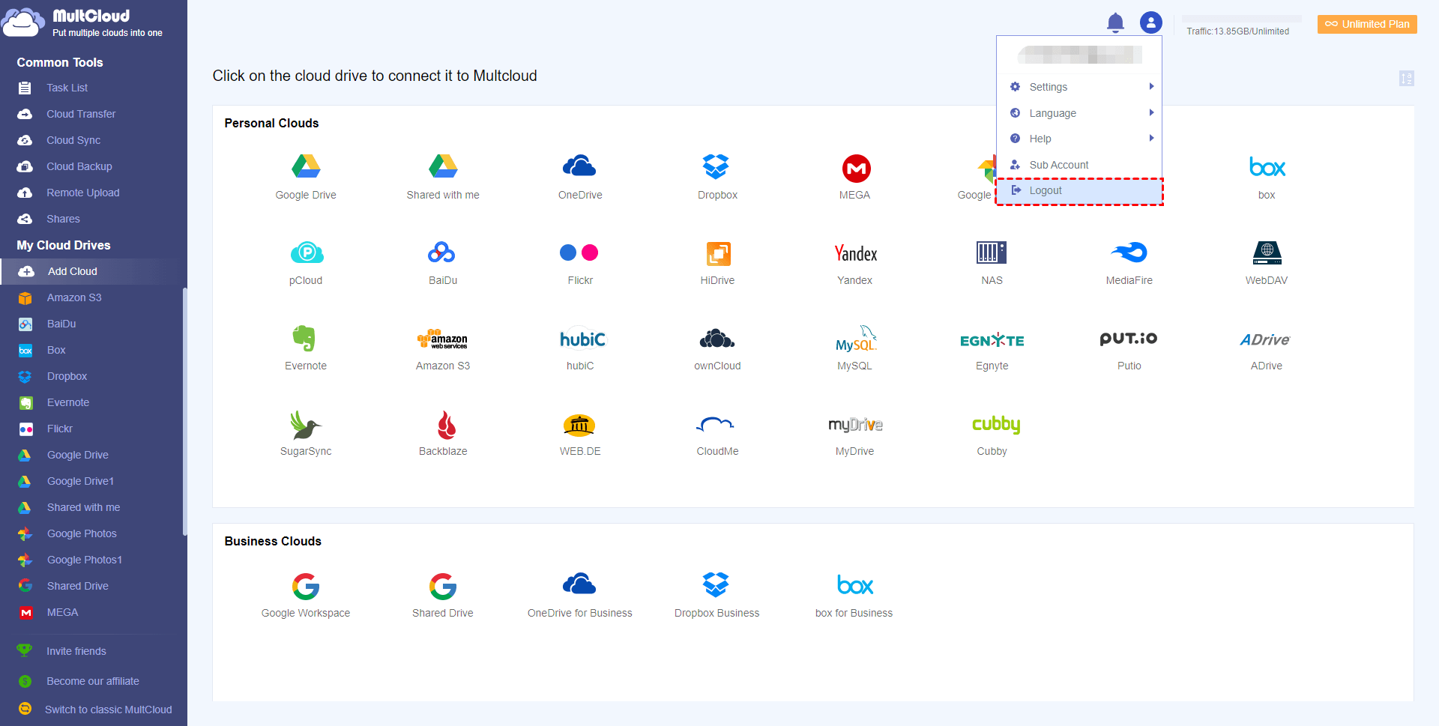
Task: Choose the Dropbox personal cloud icon
Action: click(x=717, y=166)
